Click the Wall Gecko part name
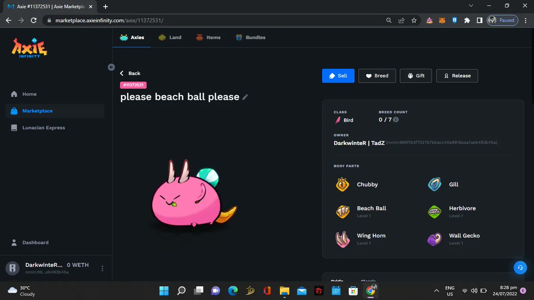The image size is (534, 300). pyautogui.click(x=464, y=236)
